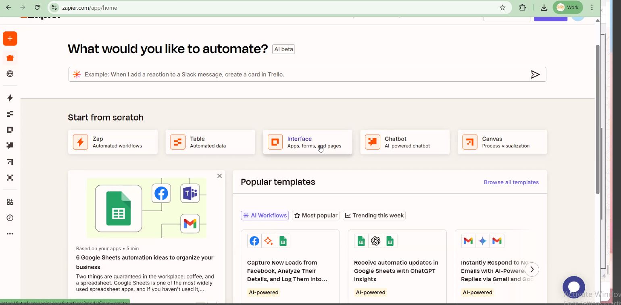Click the site info icon in the address bar

(x=54, y=8)
